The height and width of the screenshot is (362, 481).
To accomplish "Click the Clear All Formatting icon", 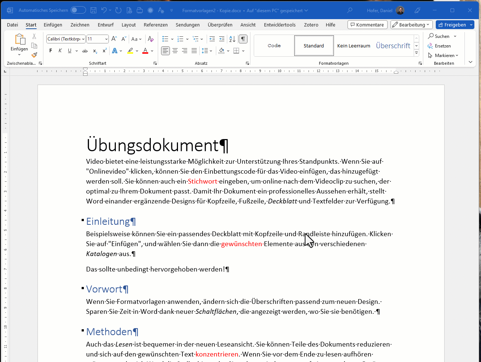I will (x=150, y=39).
